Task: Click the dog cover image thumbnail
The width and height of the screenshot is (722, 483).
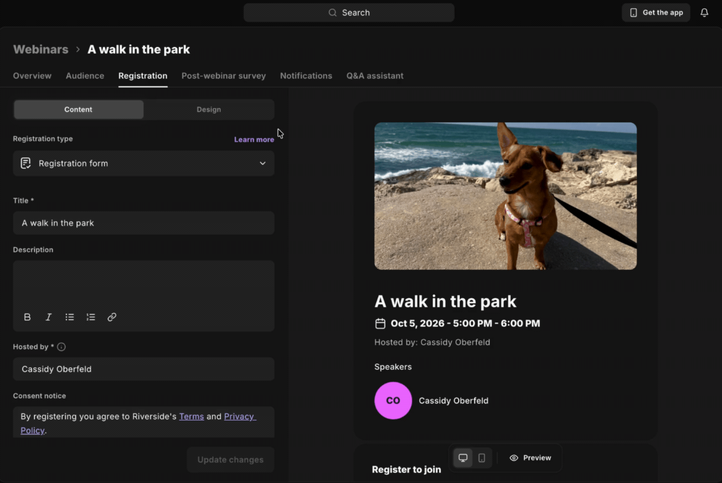Action: click(x=505, y=196)
